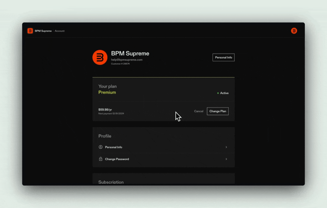The image size is (327, 208).
Task: Click the Active status indicator
Action: [x=223, y=93]
